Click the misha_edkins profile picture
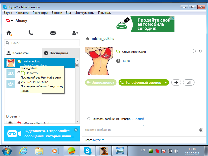 tap(99, 61)
